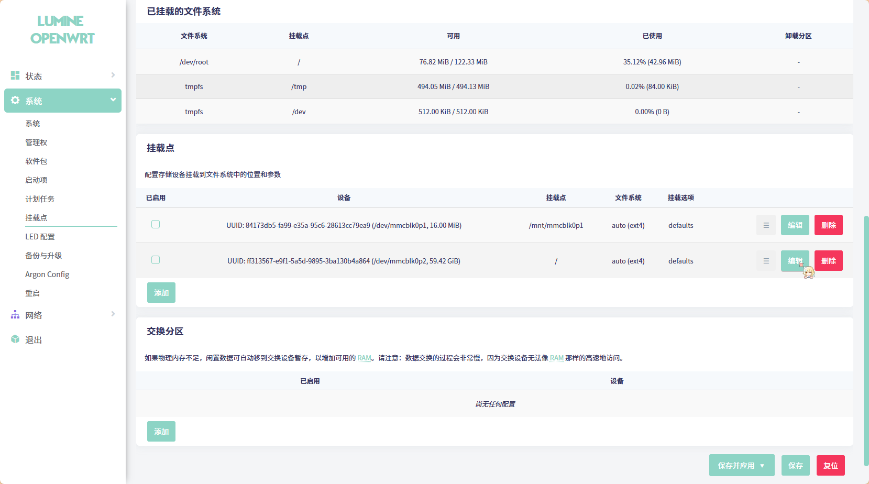Click the System gear icon in sidebar
This screenshot has width=869, height=484.
tap(15, 101)
